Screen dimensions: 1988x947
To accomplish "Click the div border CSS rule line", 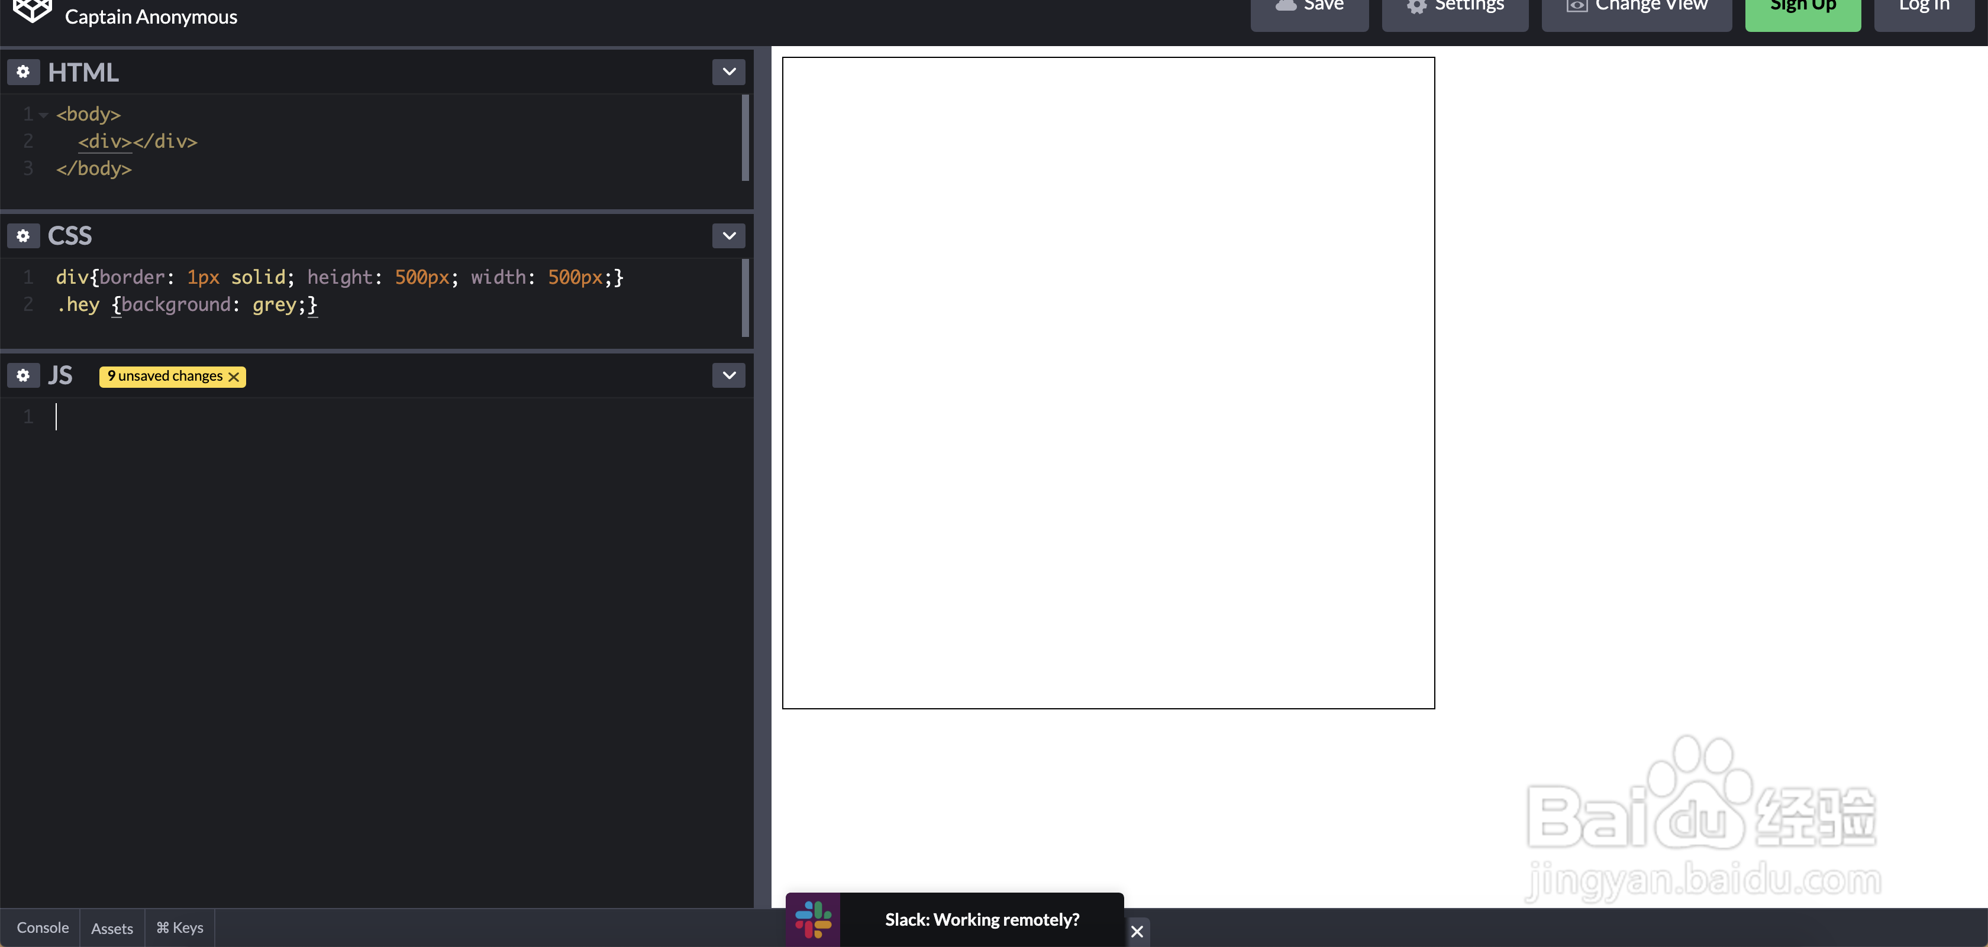I will click(340, 277).
